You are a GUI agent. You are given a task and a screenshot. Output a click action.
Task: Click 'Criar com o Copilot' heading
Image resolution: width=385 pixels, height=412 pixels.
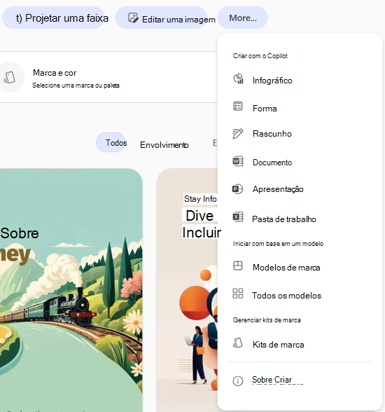click(260, 56)
